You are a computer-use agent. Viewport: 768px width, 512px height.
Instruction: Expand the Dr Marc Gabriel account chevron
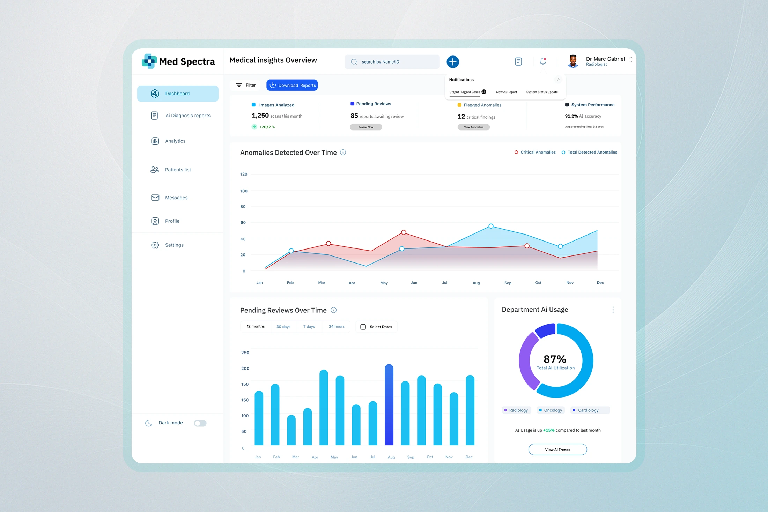tap(630, 60)
